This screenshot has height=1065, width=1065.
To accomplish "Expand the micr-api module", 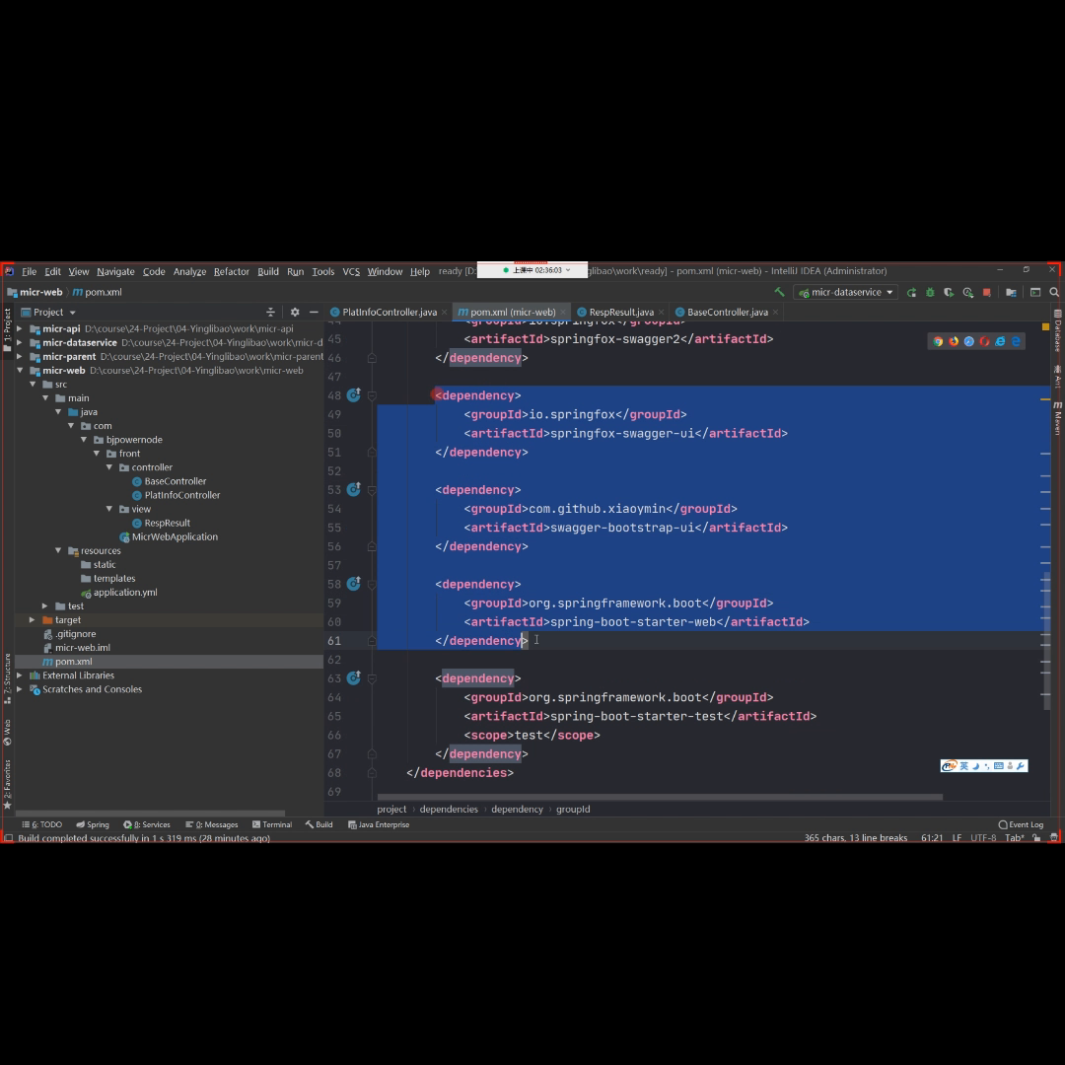I will 20,328.
